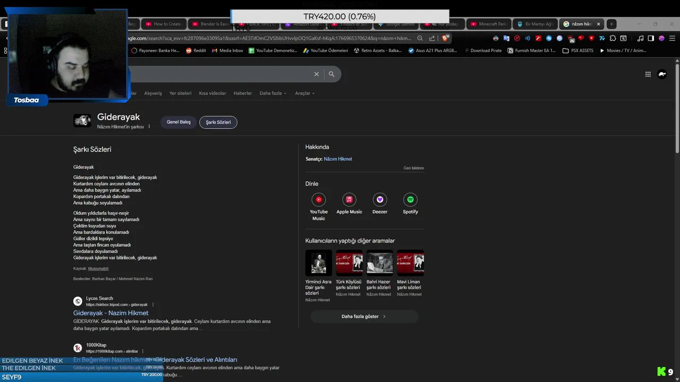Open the Asus A21 Plus ARGB bookmark
This screenshot has width=680, height=382.
coord(433,50)
